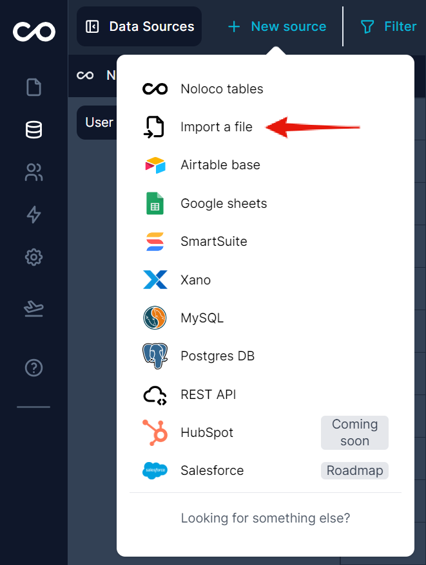The image size is (426, 565).
Task: Open the Pages document icon in sidebar
Action: pos(34,87)
